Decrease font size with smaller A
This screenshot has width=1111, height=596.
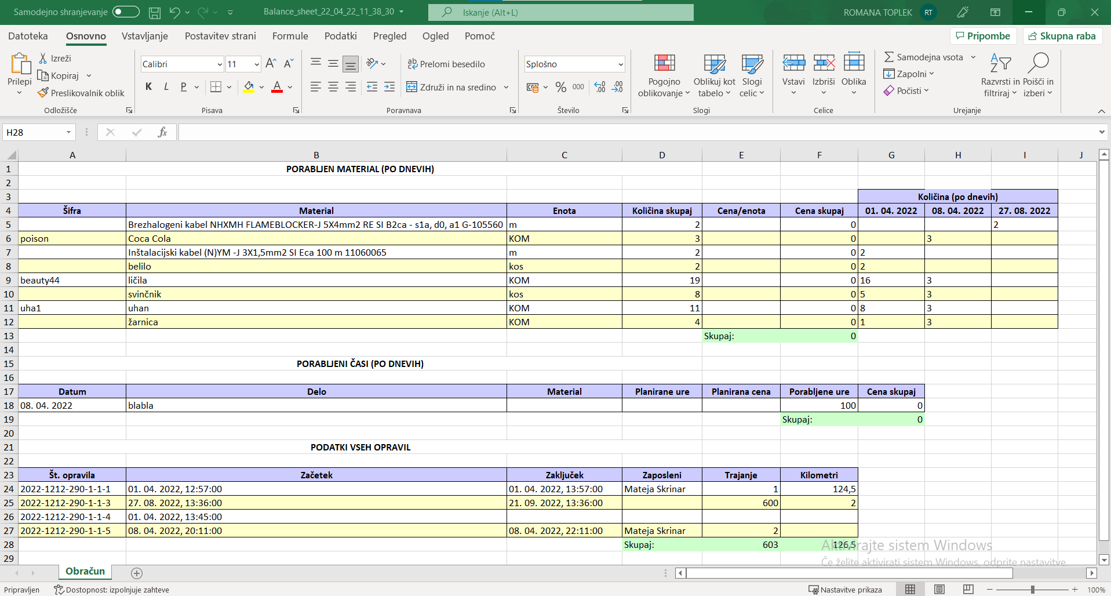pyautogui.click(x=289, y=64)
